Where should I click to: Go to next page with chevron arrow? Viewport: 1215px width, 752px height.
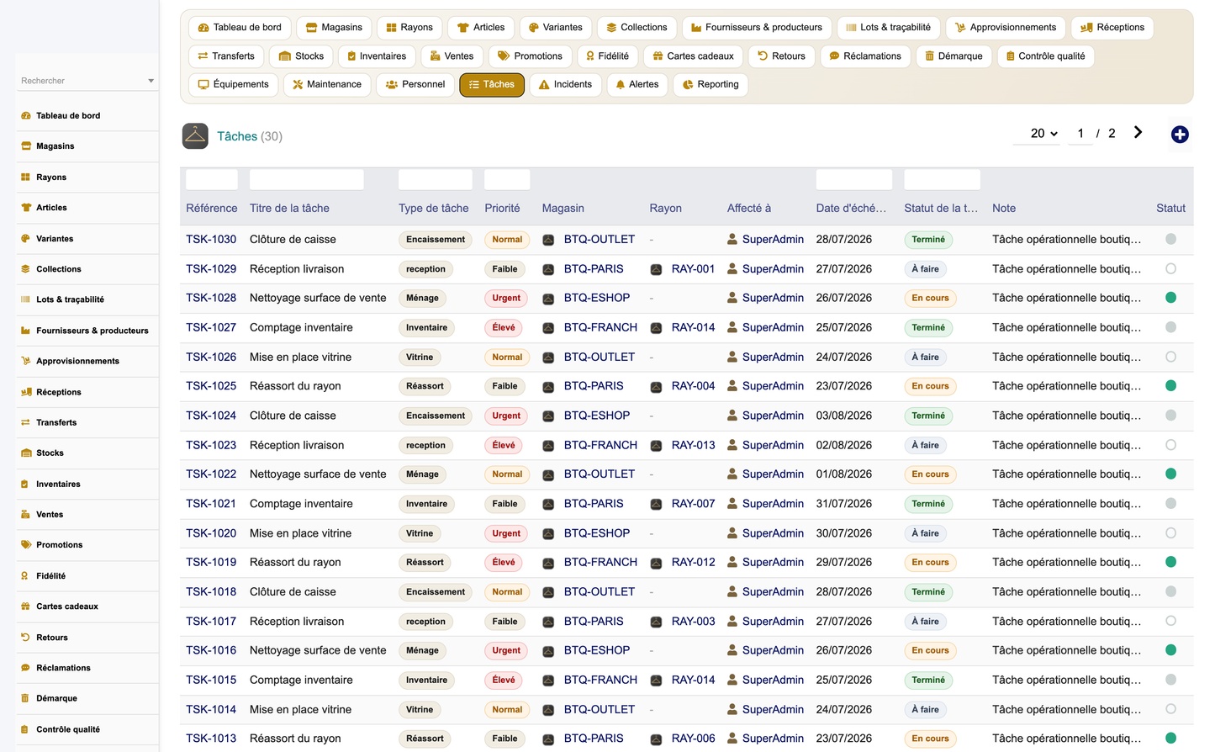coord(1138,133)
